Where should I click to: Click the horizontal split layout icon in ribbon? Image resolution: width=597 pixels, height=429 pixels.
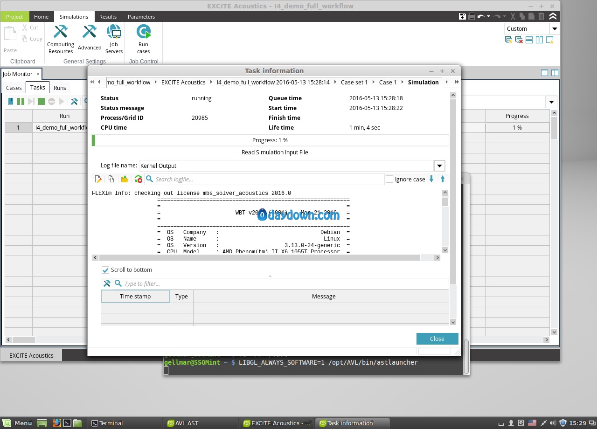click(x=529, y=40)
